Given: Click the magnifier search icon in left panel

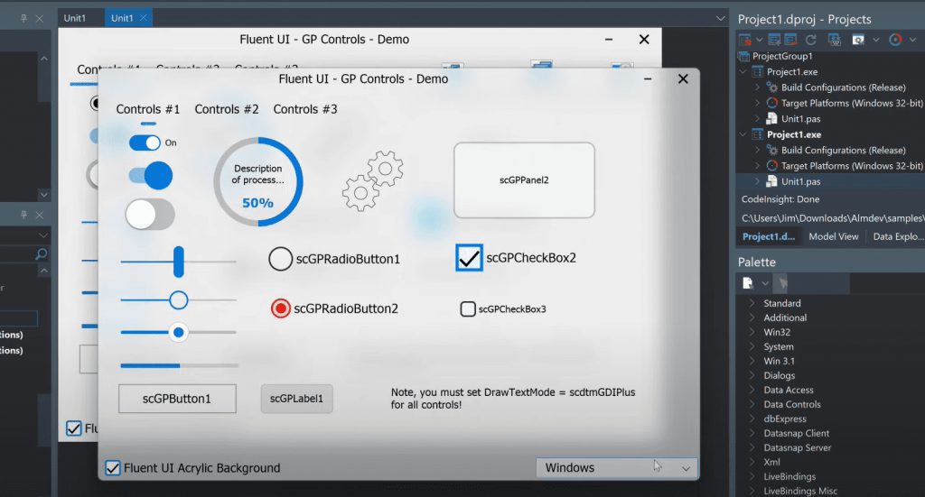Looking at the screenshot, I should point(42,253).
